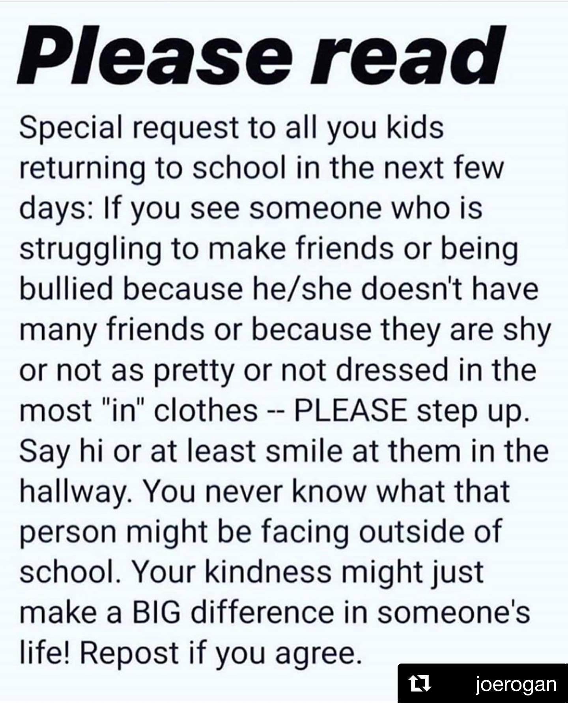
Task: Click the line "struggling to make friends or being"
Action: [268, 249]
